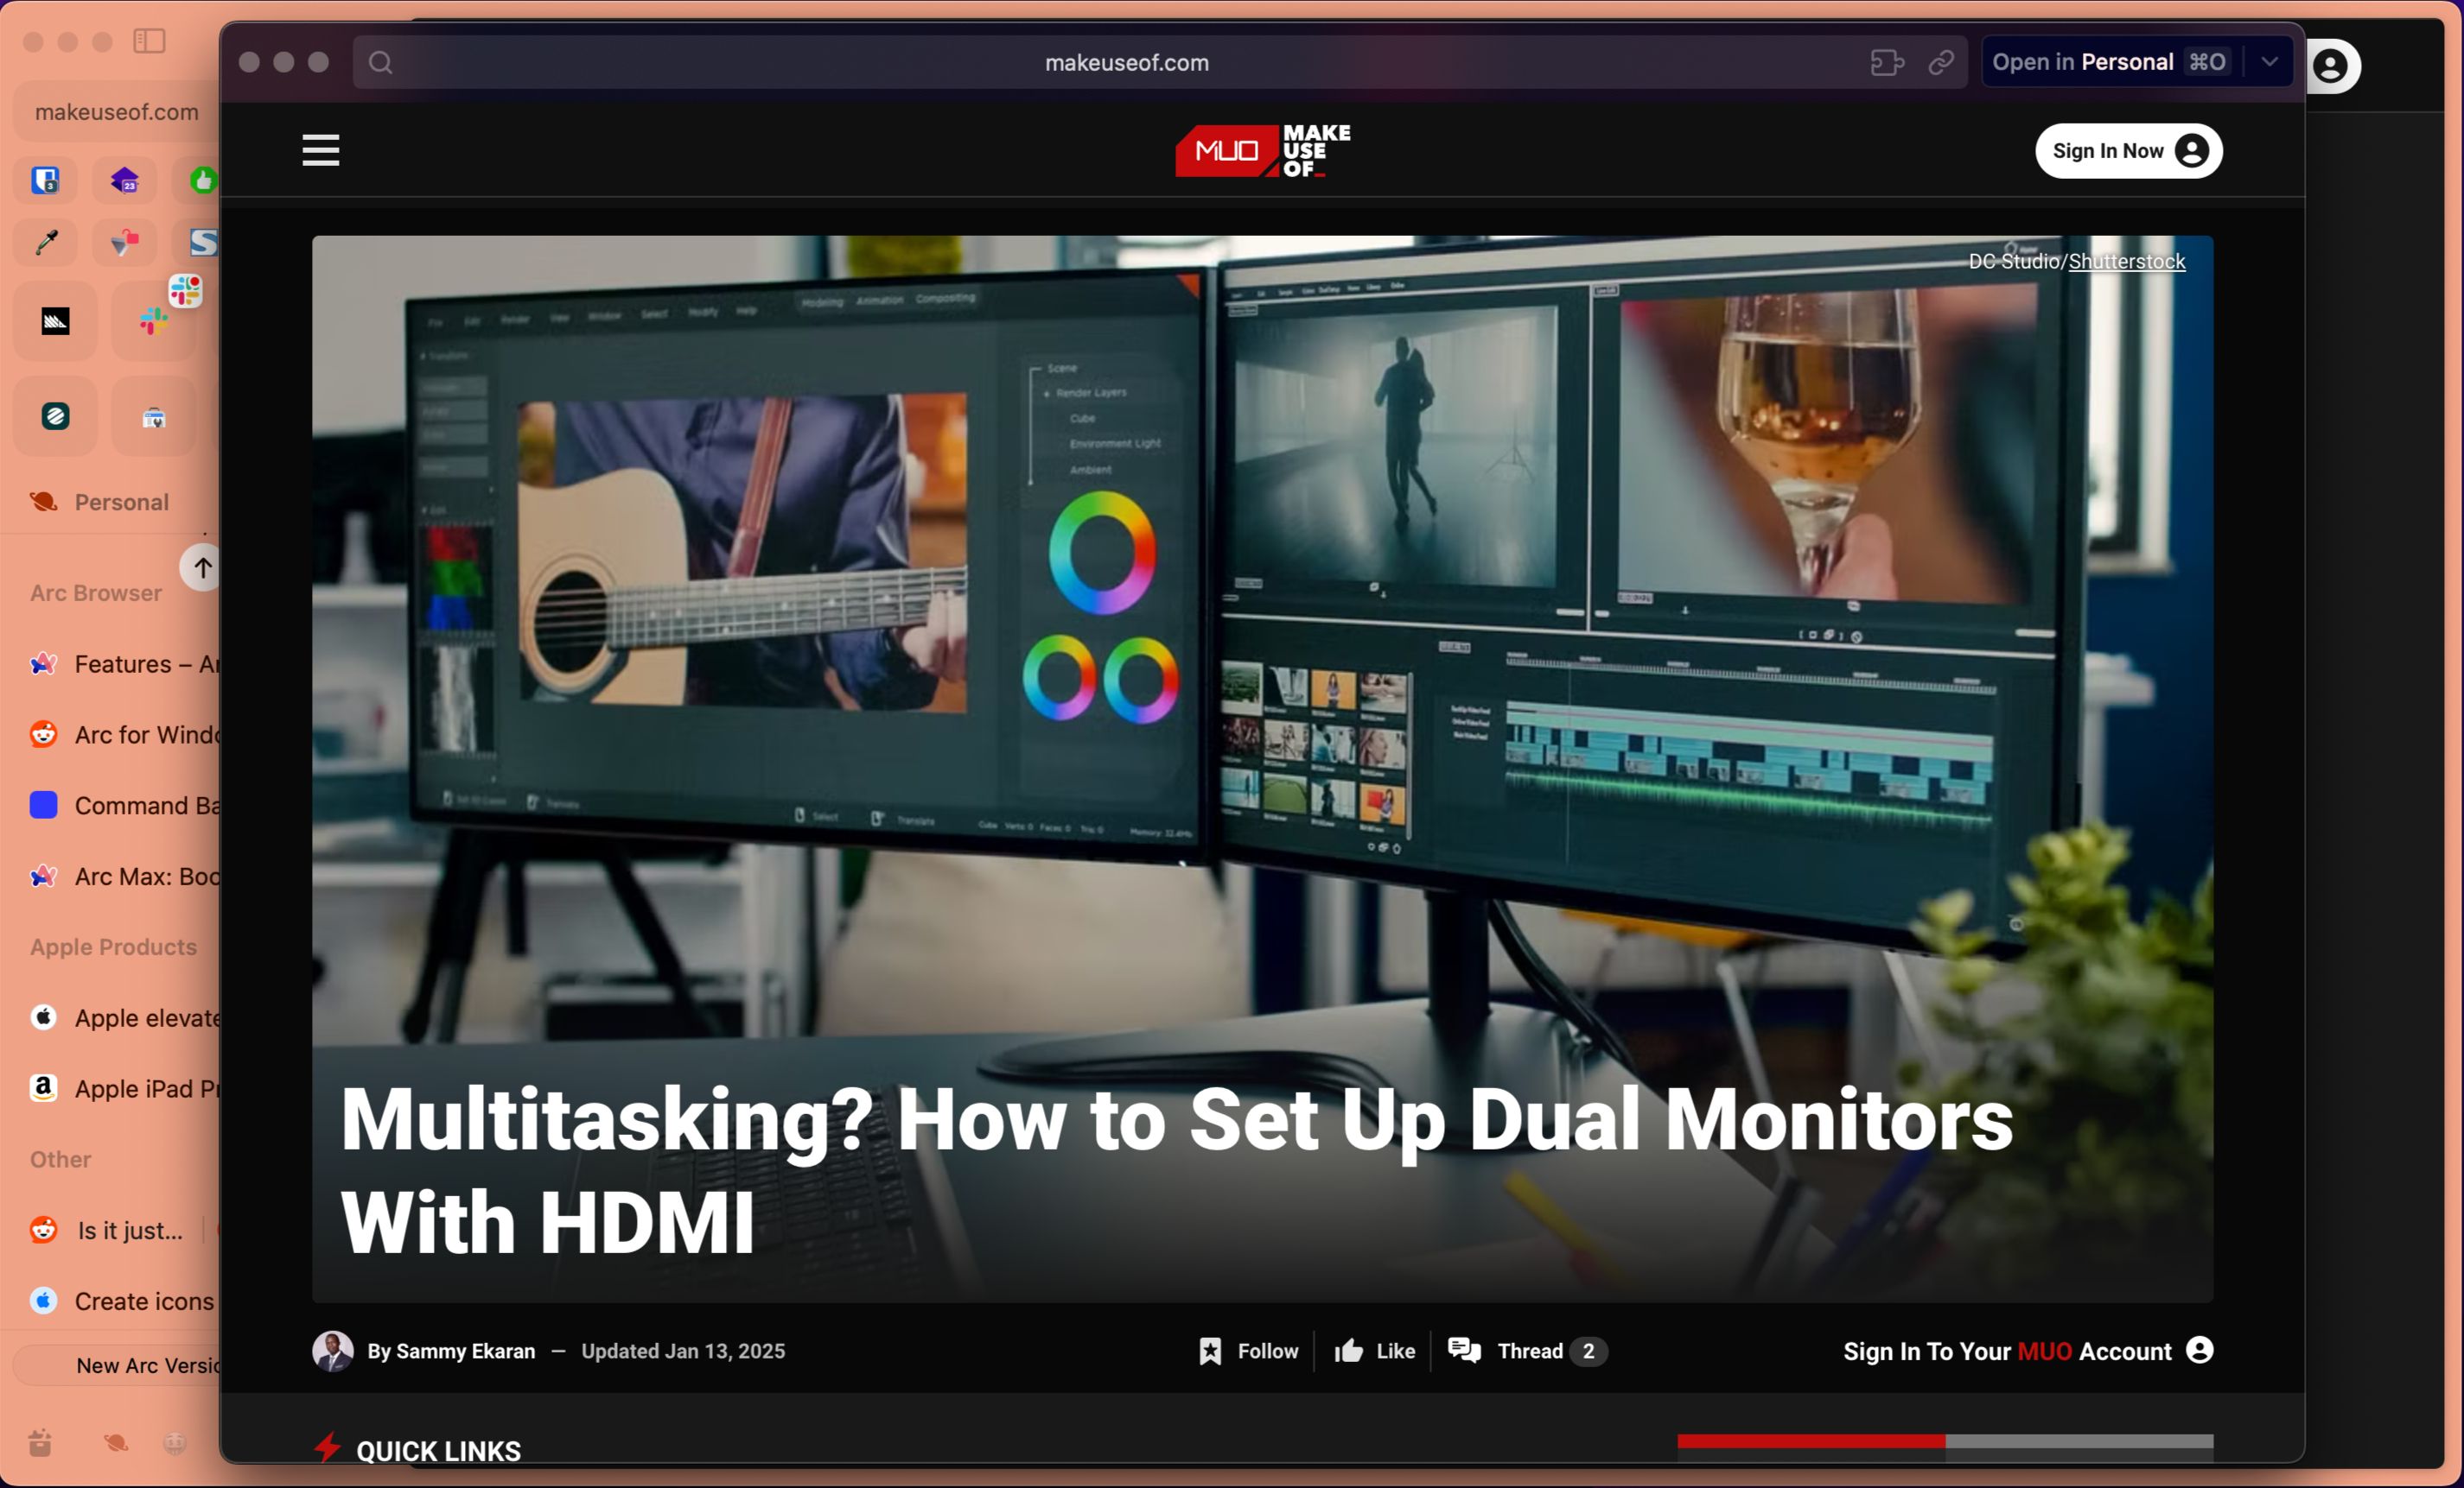Expand the Personal space header in sidebar
The height and width of the screenshot is (1488, 2464).
click(120, 503)
